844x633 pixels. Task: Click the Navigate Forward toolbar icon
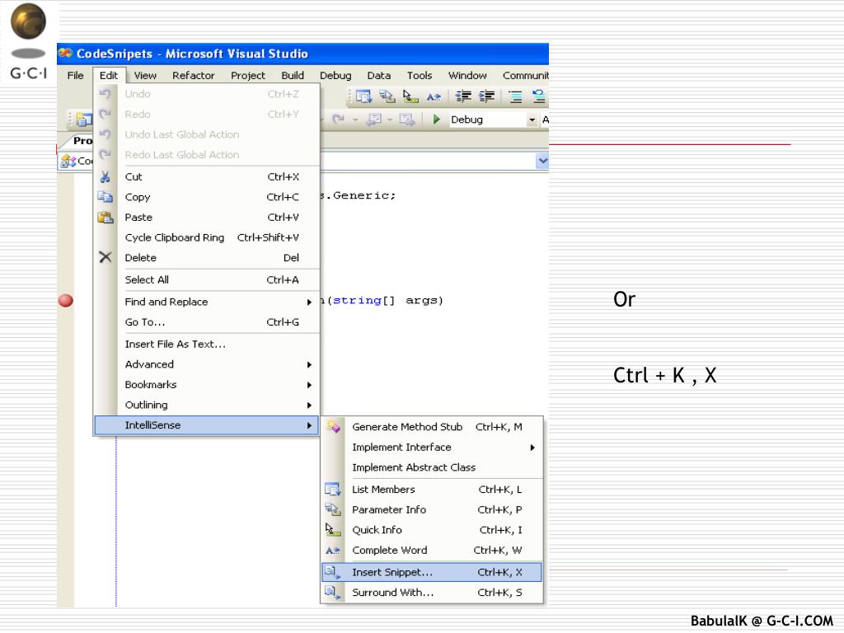pos(407,119)
